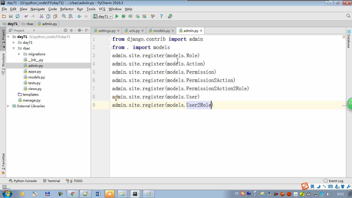The height and width of the screenshot is (198, 352).
Task: Open the Python Console tool window
Action: coord(23,181)
